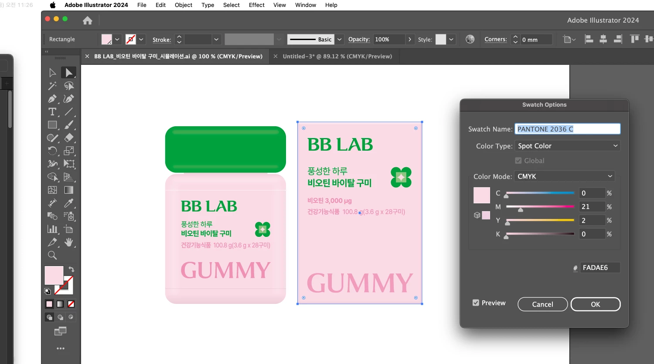
Task: Activate the Type tool
Action: tap(52, 112)
